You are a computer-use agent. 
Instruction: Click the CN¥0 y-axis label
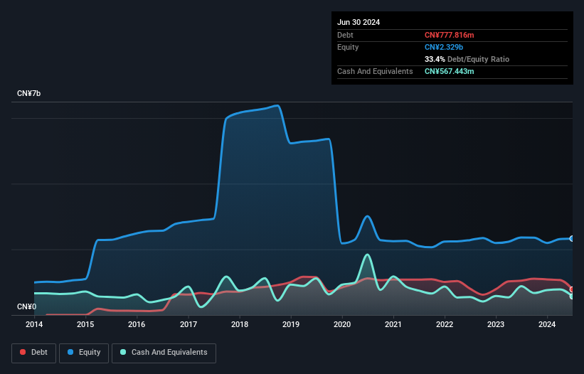coord(27,306)
